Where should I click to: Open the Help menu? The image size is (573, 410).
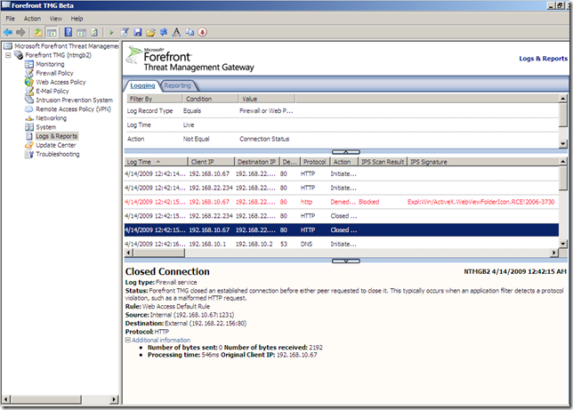pos(77,19)
